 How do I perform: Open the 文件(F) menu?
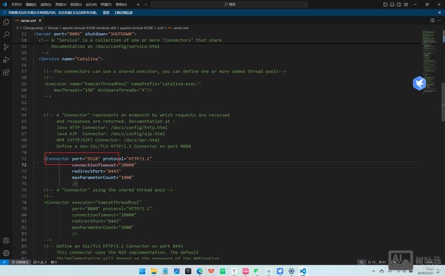tap(16, 4)
